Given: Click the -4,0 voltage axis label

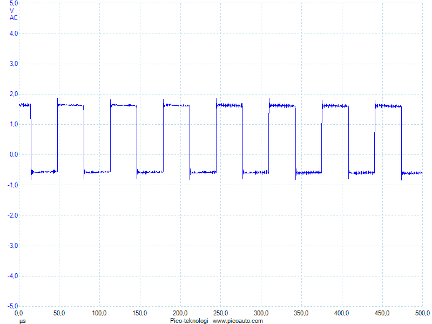Looking at the screenshot, I should tap(12, 276).
